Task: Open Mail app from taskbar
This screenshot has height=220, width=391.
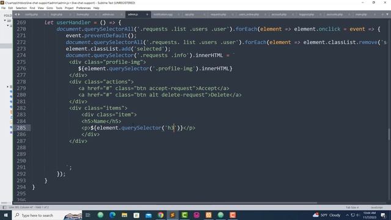Action: (148, 215)
